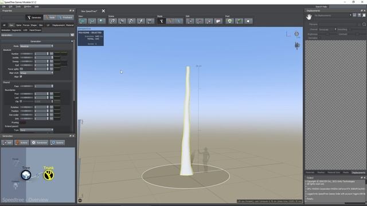Select blue Freehand mode icon in Mode toolbar
This screenshot has width=367, height=206.
pyautogui.click(x=179, y=21)
